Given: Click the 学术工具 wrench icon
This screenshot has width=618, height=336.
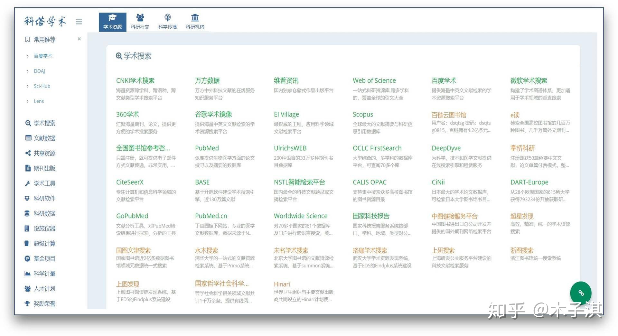Looking at the screenshot, I should click(28, 183).
